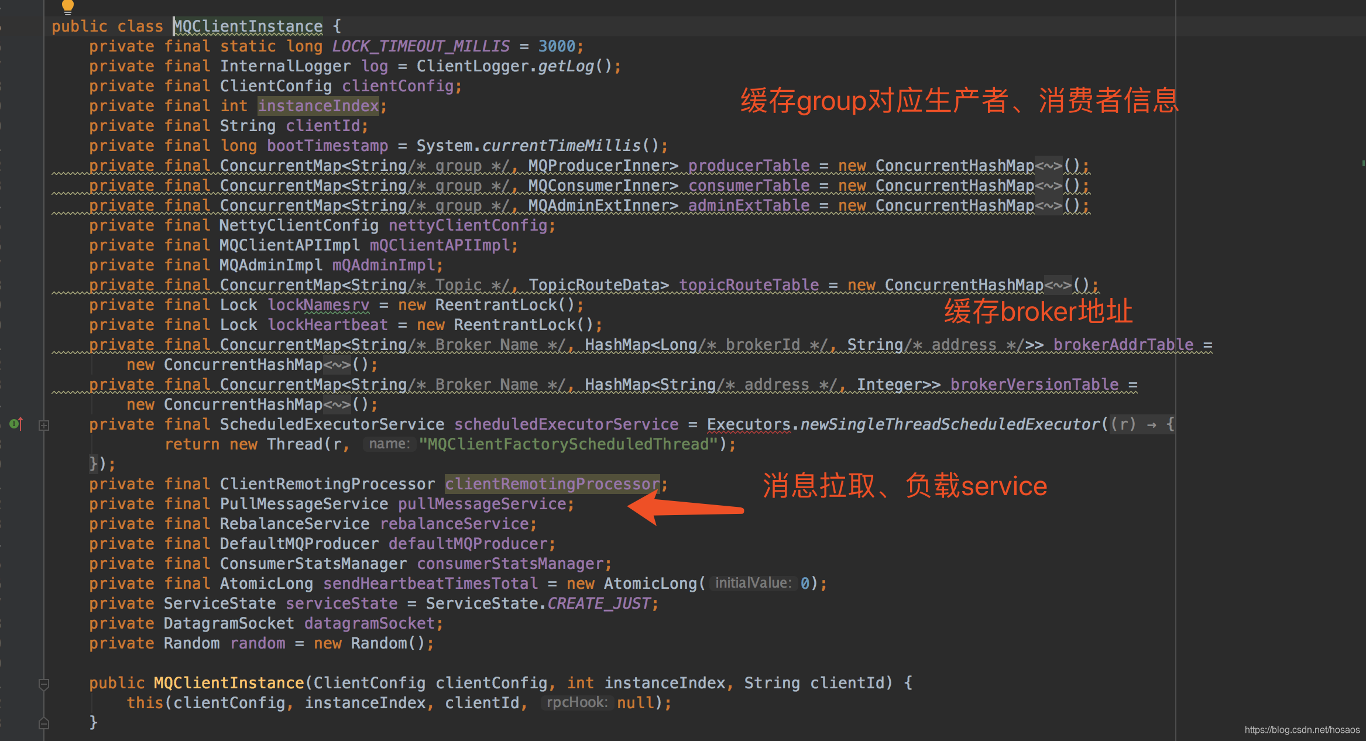Click the highlighted instanceIndex field name
1366x741 pixels.
pyautogui.click(x=318, y=106)
